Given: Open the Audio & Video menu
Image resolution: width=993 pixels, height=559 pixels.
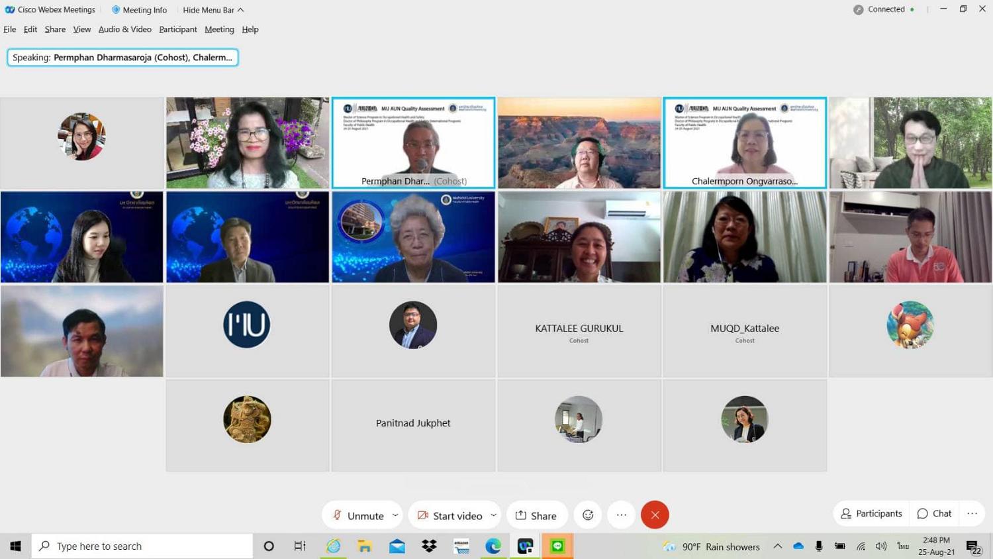Looking at the screenshot, I should pos(125,29).
